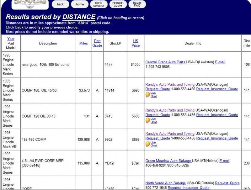
Task: Open the buyer FAQ
Action: (137, 4)
